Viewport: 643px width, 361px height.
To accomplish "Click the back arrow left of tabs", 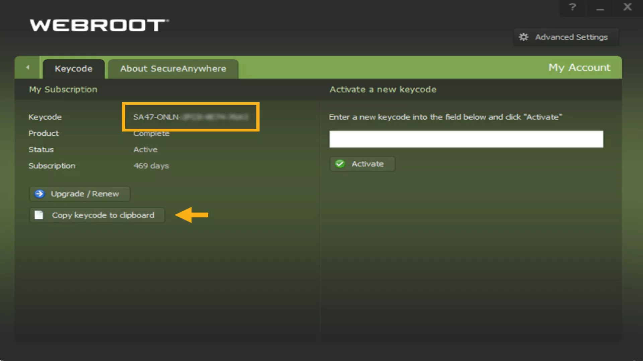I will click(x=27, y=68).
